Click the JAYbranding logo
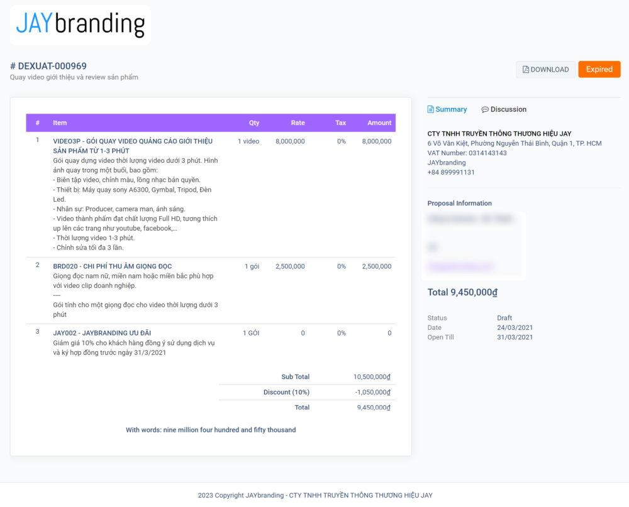 81,25
